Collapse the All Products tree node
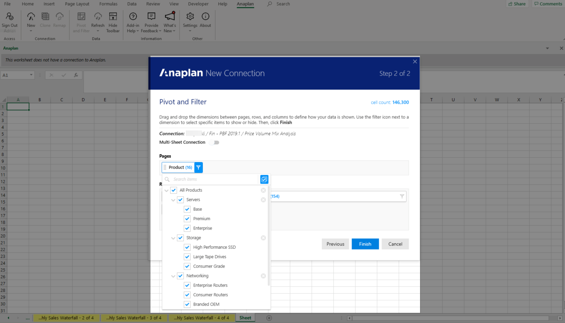The image size is (565, 323). coord(167,191)
